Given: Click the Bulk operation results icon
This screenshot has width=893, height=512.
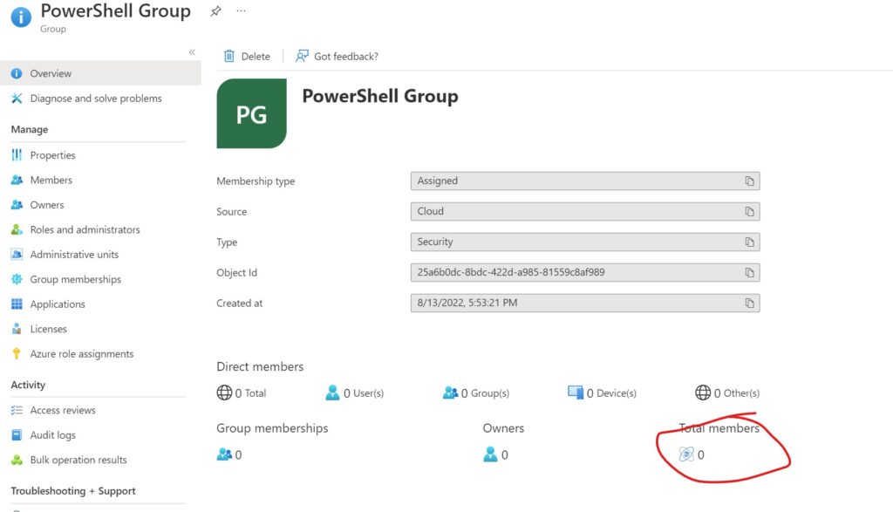Looking at the screenshot, I should pos(17,460).
